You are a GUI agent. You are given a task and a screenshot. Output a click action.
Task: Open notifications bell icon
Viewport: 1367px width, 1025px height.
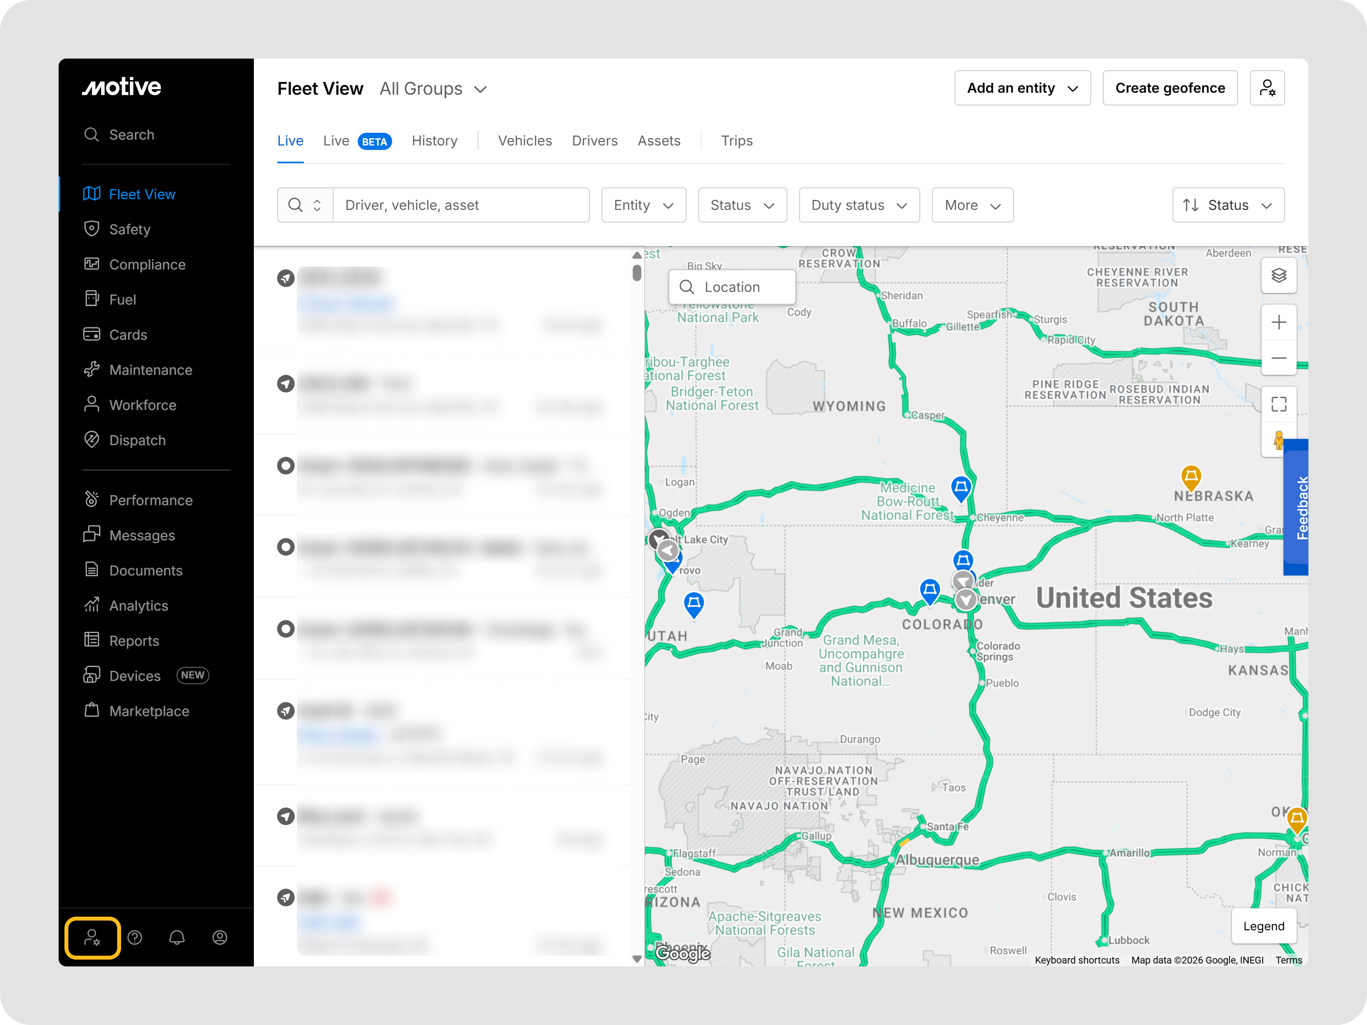pos(177,937)
